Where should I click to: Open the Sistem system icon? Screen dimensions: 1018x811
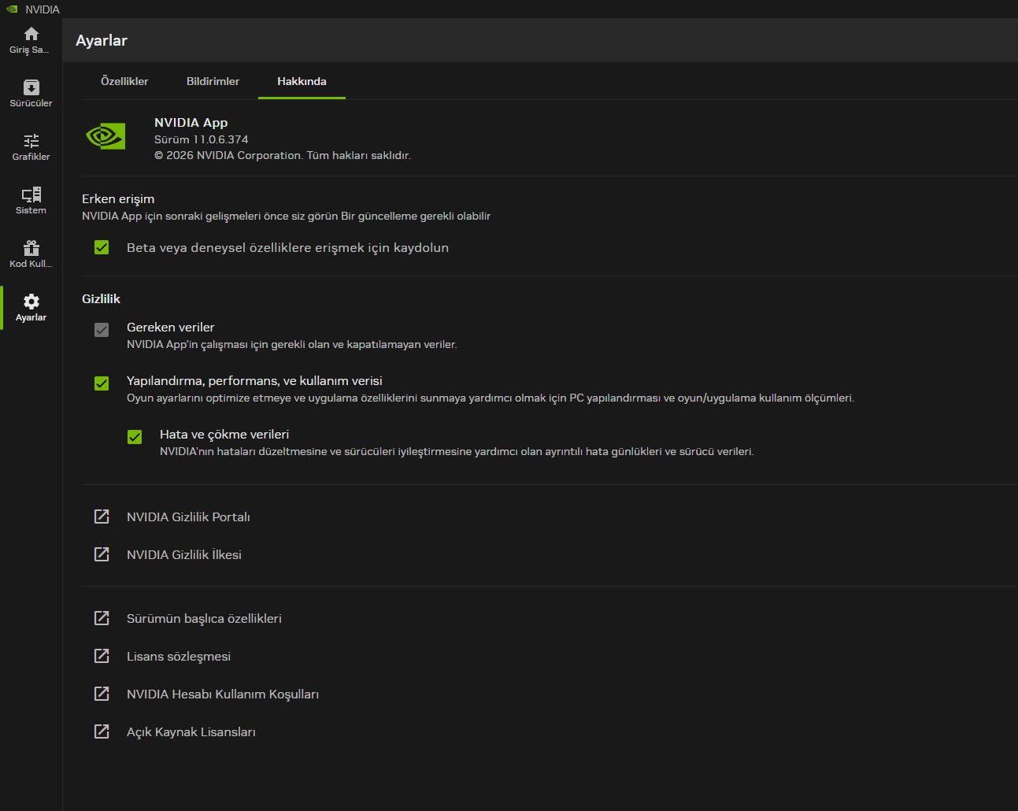click(31, 194)
